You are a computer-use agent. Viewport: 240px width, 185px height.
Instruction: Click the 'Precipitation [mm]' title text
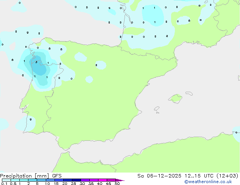[25, 176]
